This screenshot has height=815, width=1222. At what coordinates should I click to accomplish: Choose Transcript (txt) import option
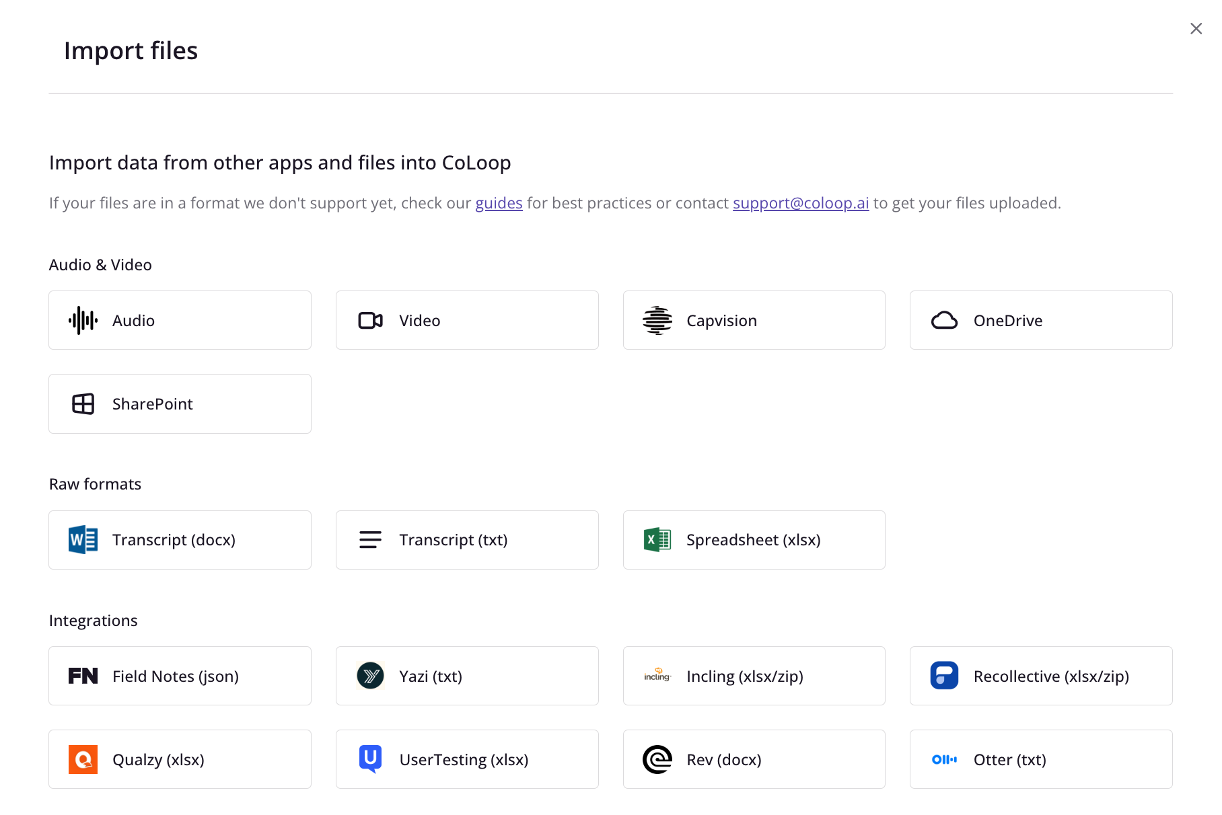(467, 540)
